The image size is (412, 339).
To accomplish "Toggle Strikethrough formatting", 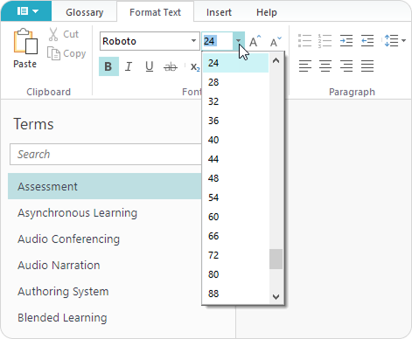I will click(x=171, y=67).
